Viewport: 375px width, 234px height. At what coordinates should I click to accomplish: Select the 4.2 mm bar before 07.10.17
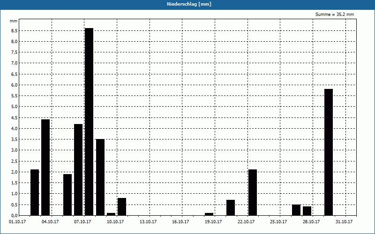pos(78,170)
